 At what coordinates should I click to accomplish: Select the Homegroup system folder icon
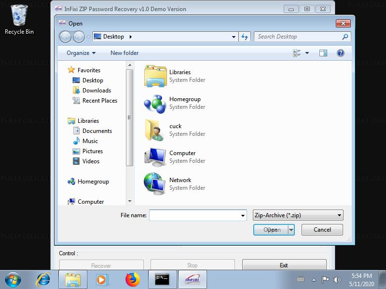point(155,103)
